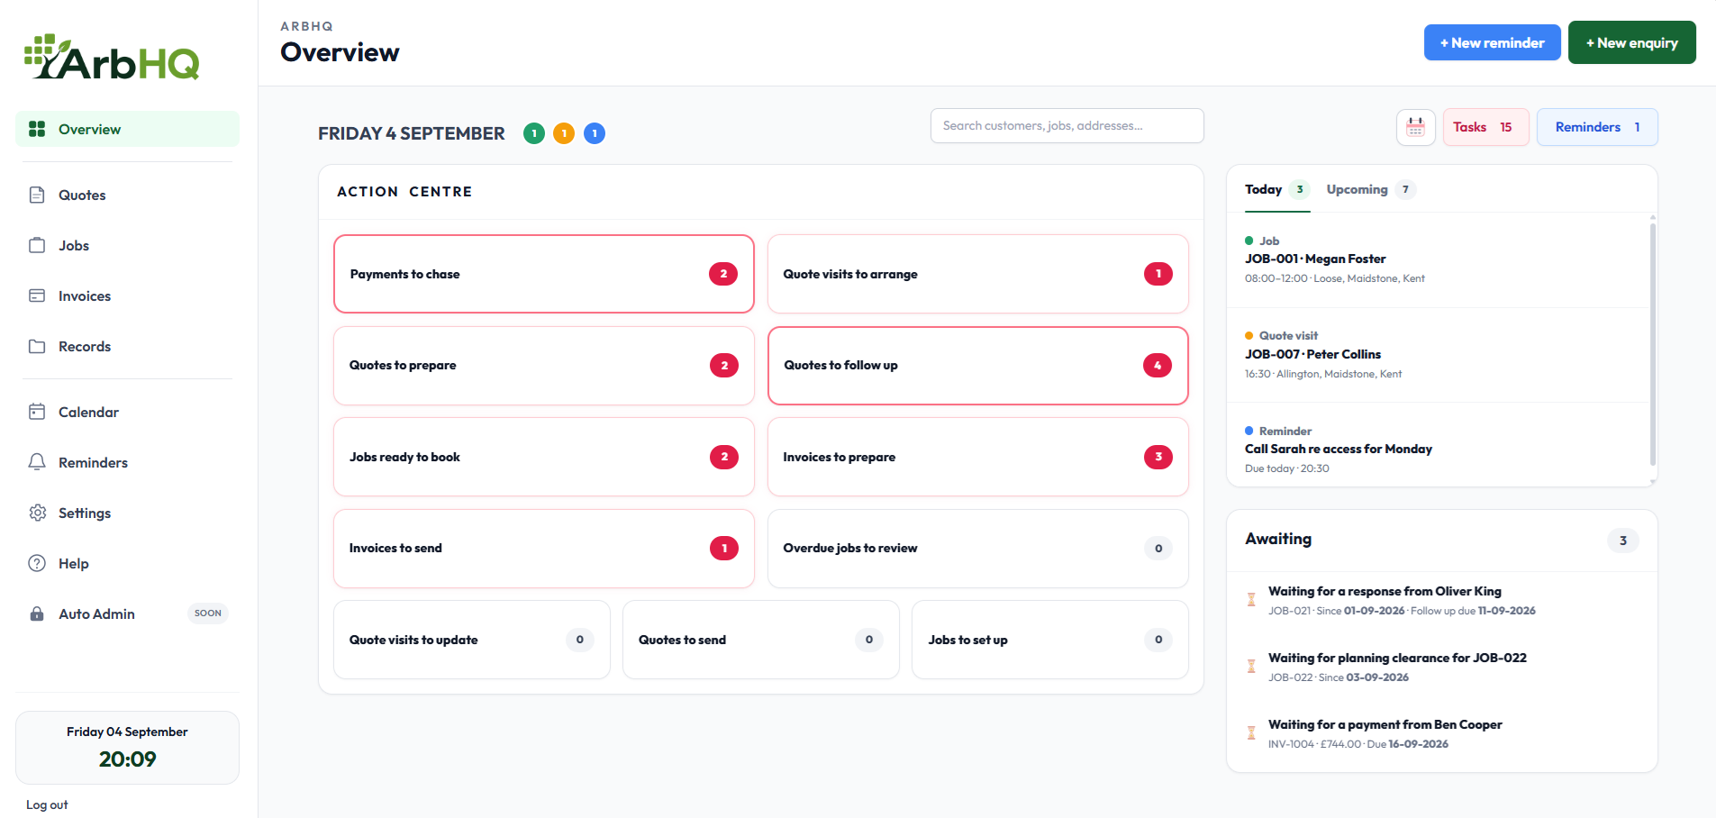Open Jobs from the sidebar
1716x818 pixels.
[127, 245]
